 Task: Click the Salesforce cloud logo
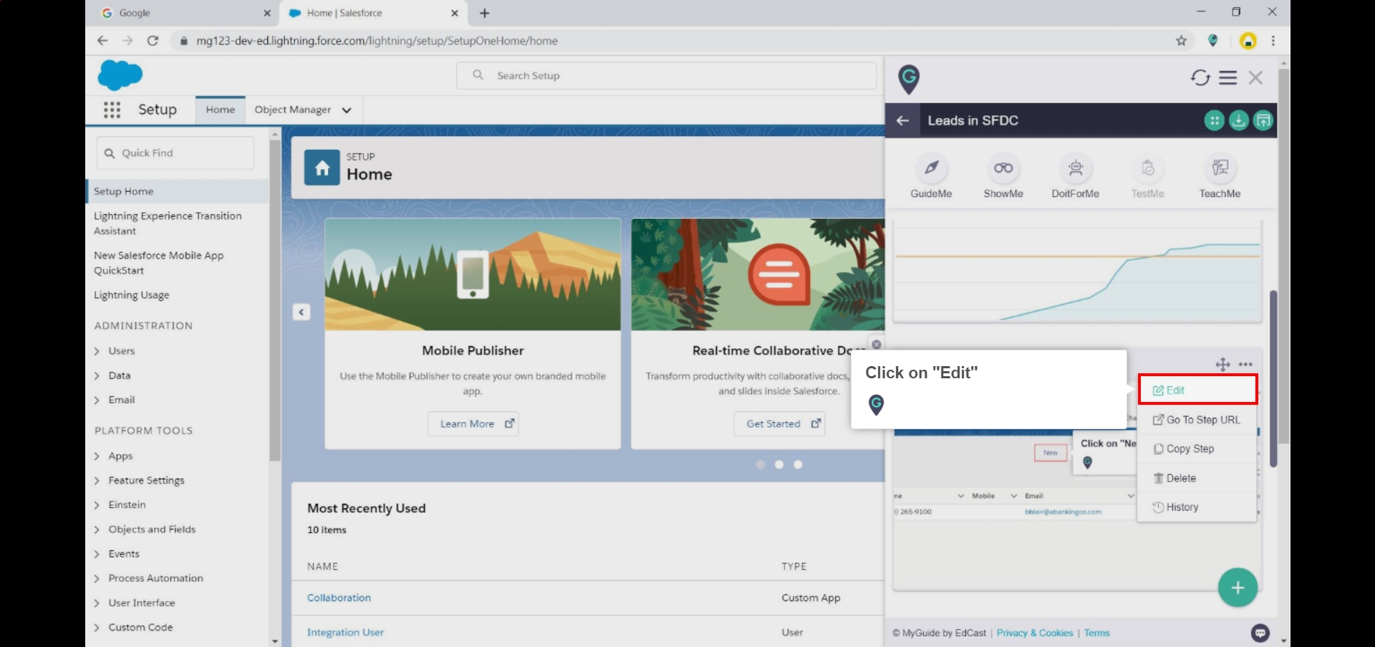pyautogui.click(x=120, y=75)
